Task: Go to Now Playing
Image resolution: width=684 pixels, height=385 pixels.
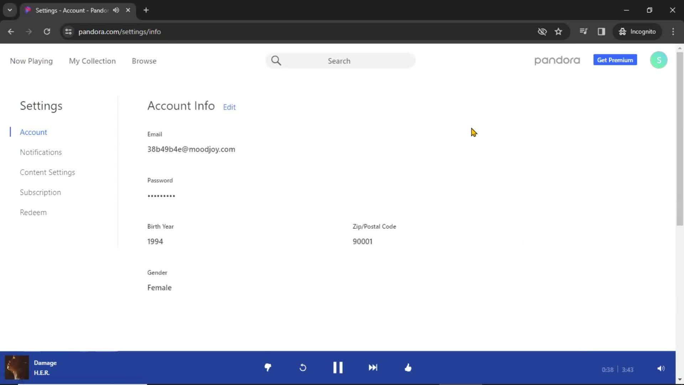Action: 31,61
